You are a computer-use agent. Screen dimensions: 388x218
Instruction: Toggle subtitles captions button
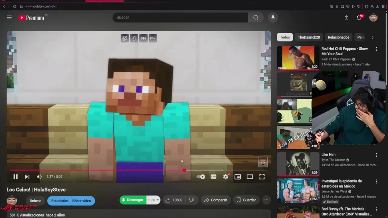click(213, 177)
